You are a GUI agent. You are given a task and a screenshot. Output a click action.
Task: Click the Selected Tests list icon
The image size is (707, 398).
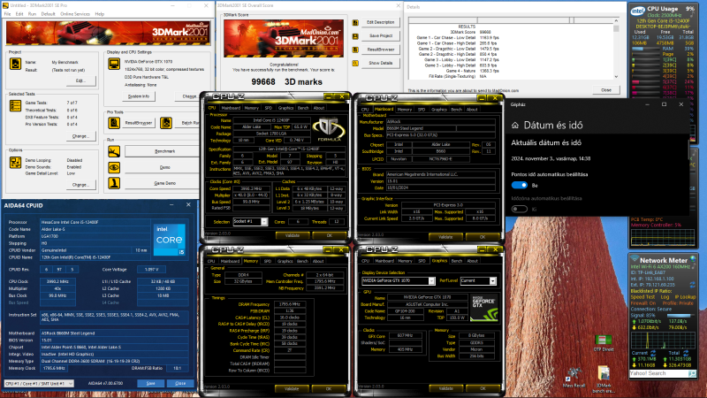15,105
